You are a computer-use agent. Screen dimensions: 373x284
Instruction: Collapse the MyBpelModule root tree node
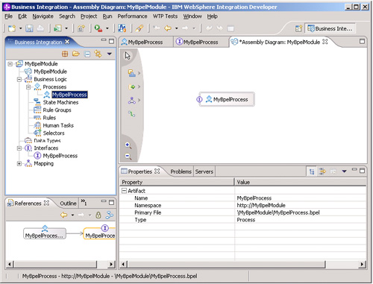pyautogui.click(x=10, y=64)
